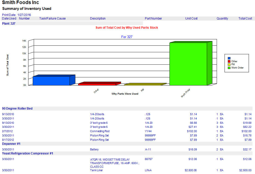This screenshot has width=255, height=174.
Task: Select the Depanner #1 group header
Action: [11, 144]
